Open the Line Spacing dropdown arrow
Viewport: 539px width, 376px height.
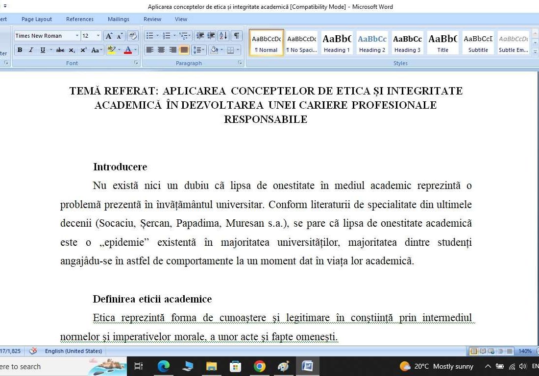pos(202,49)
